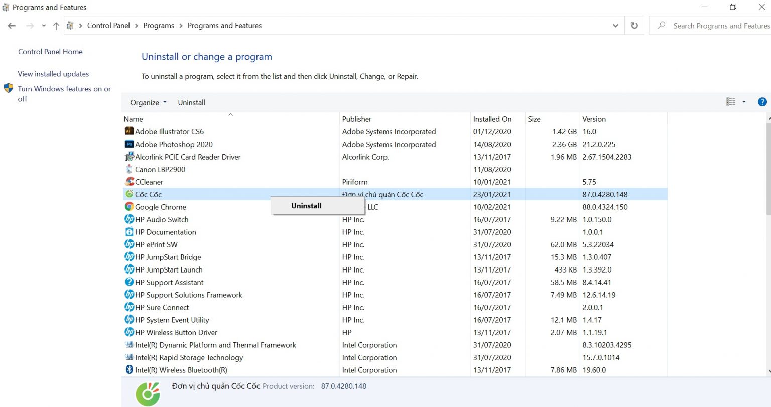This screenshot has width=771, height=407.
Task: Click the Intel Wireless Bluetooth icon
Action: click(x=129, y=370)
